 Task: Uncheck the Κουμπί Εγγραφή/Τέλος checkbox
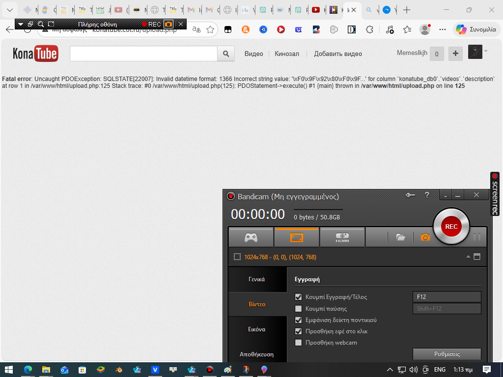(x=298, y=297)
